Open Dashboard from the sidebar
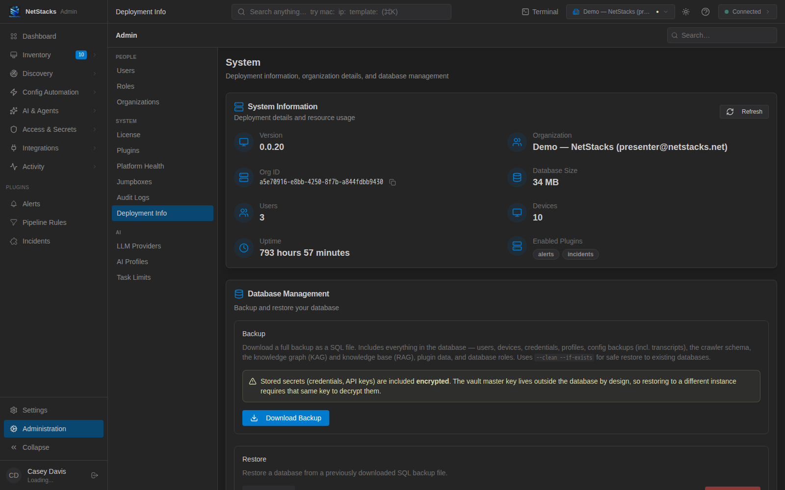Viewport: 785px width, 490px height. [53, 36]
